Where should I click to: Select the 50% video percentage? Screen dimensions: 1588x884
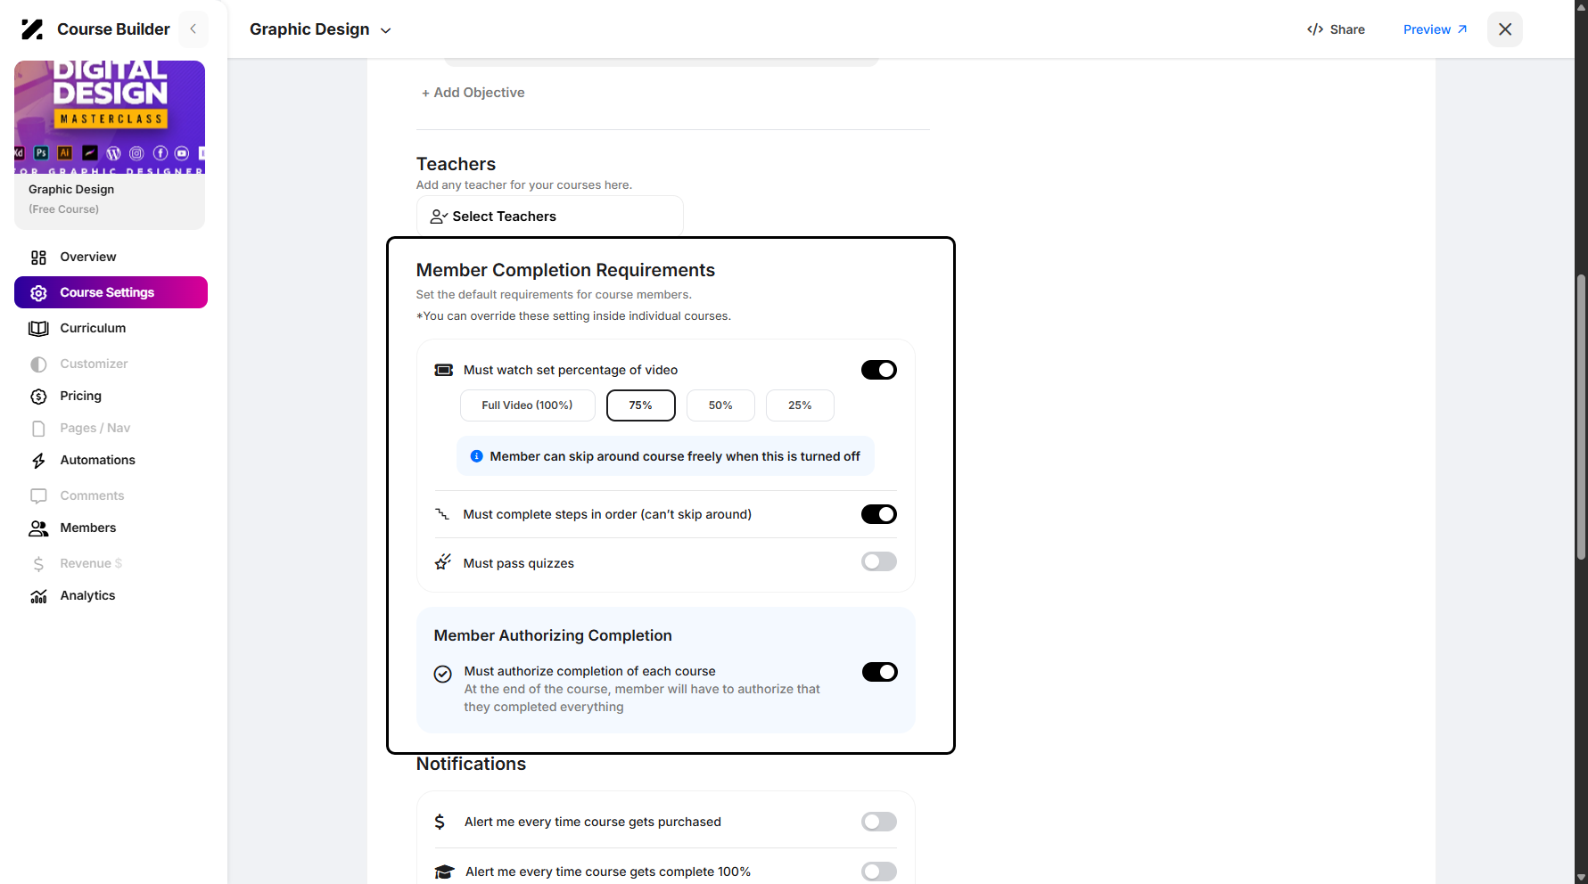click(720, 405)
